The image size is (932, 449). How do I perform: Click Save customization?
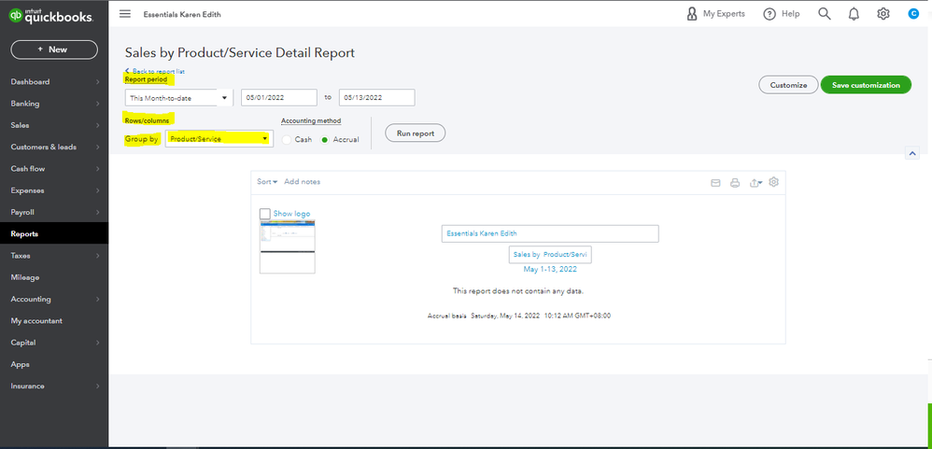click(866, 85)
